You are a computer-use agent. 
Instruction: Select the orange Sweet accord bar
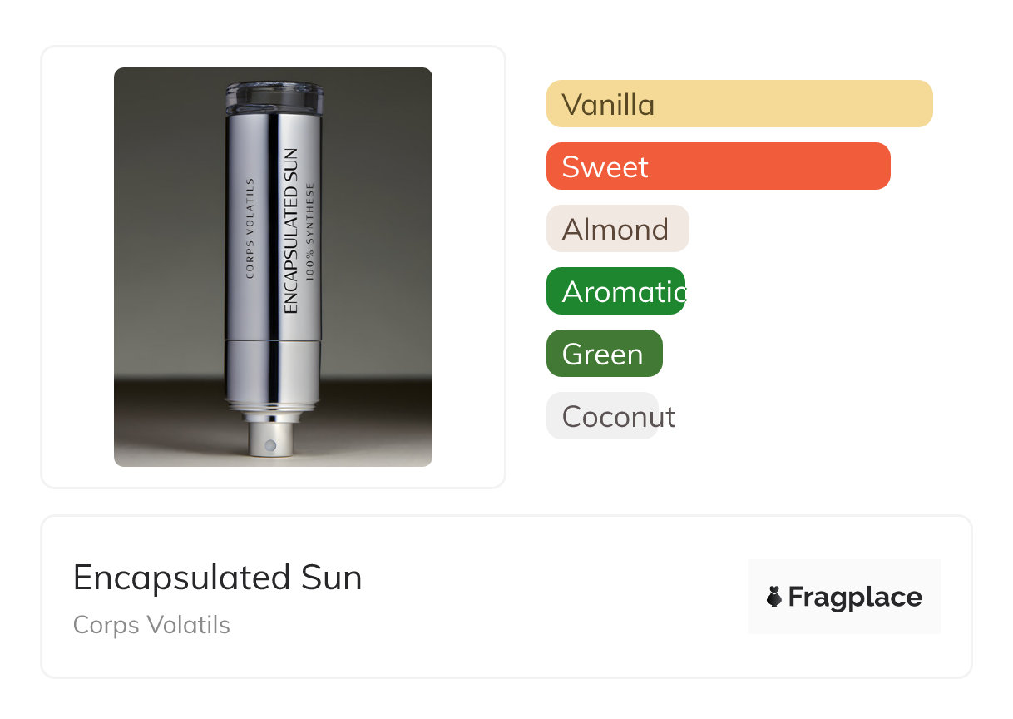tap(718, 166)
